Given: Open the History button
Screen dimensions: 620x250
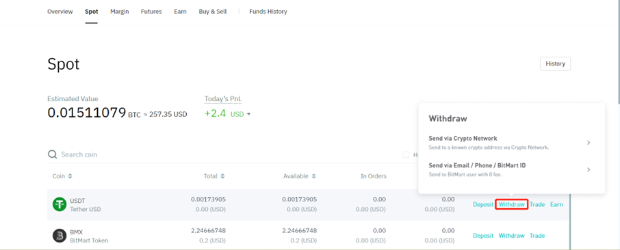Looking at the screenshot, I should pyautogui.click(x=555, y=64).
